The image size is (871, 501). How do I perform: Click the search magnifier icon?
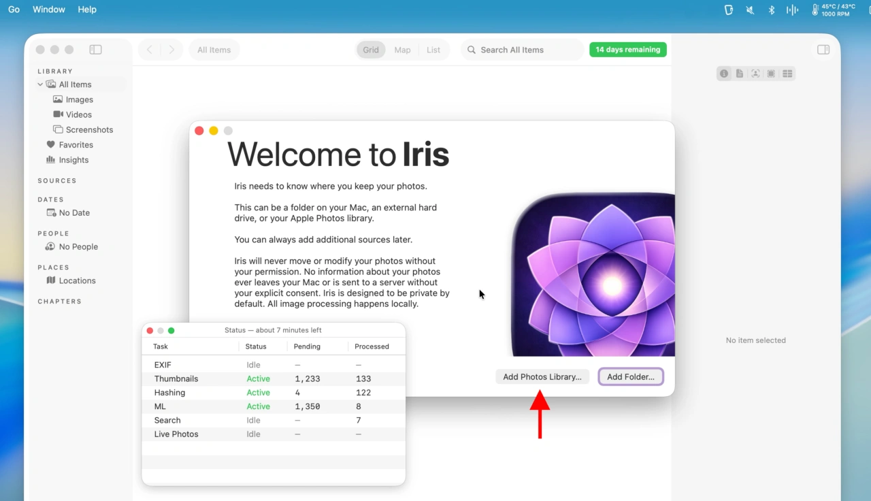[471, 50]
